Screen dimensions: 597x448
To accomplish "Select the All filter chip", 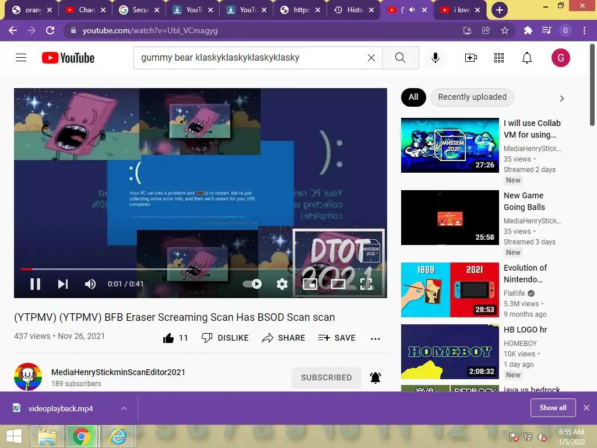I will click(x=413, y=97).
